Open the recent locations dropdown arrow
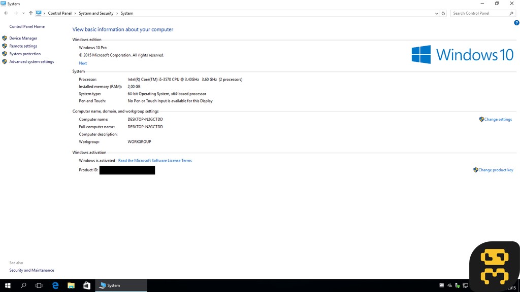The width and height of the screenshot is (520, 292). tap(23, 13)
